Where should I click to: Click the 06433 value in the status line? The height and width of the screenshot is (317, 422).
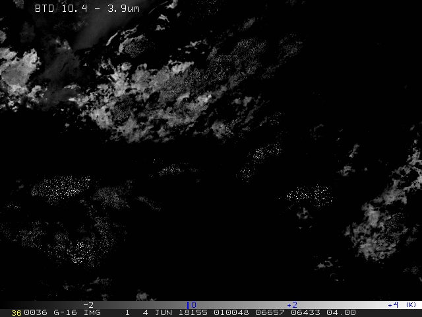click(308, 312)
